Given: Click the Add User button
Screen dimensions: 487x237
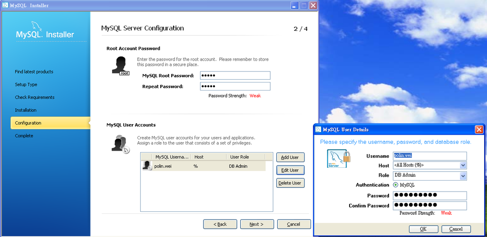Looking at the screenshot, I should point(291,157).
